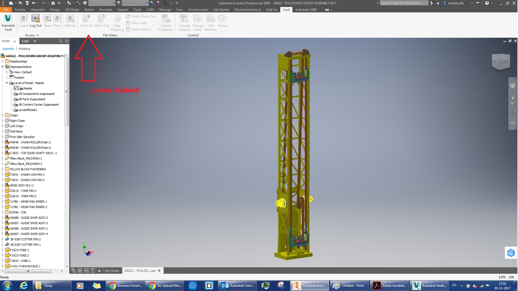The image size is (518, 291).
Task: Click the Modeling browser link
Action: pos(24,49)
